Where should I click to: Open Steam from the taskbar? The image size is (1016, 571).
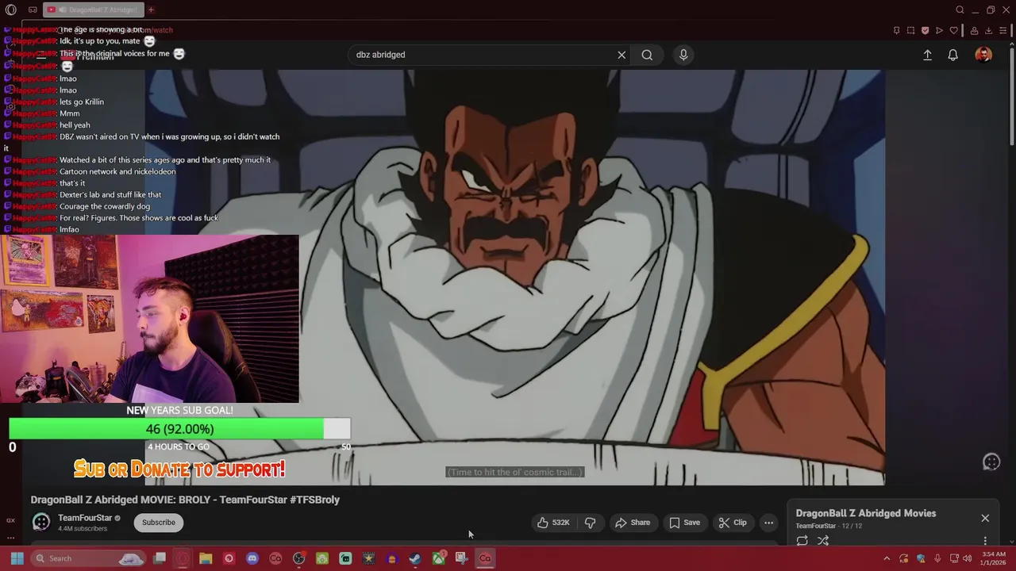tap(415, 558)
